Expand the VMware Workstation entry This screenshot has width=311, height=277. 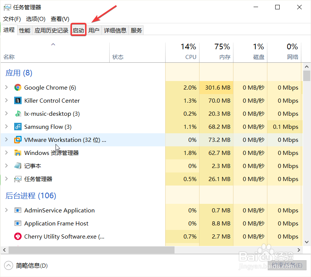(x=7, y=140)
